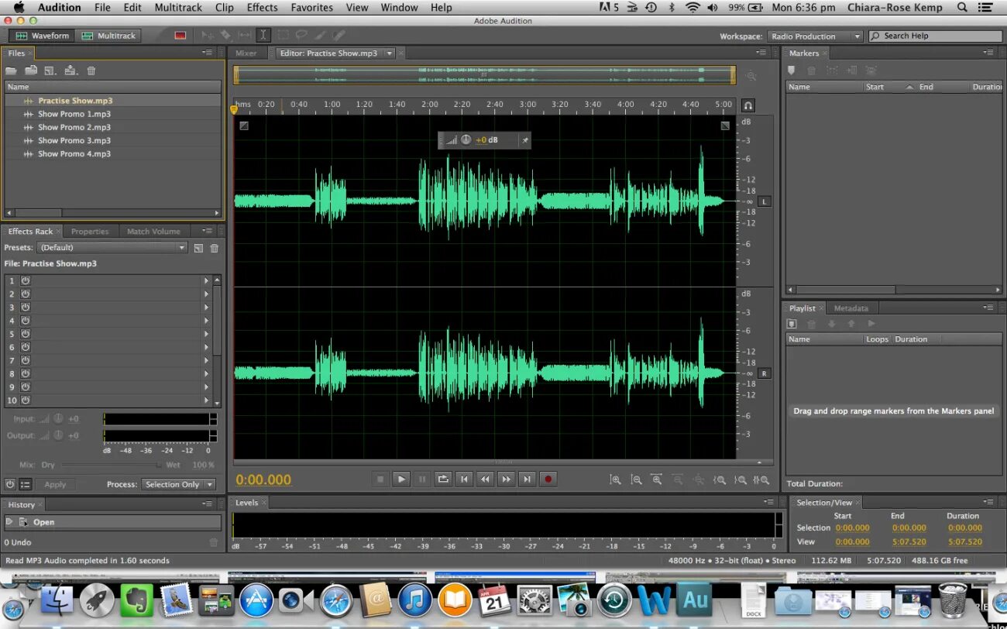Screen dimensions: 1007x629
Task: Switch to the Metadata tab
Action: pos(851,308)
